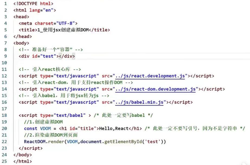Open the ../js/react-dom.development.js link
Screen dimensions: 250x165
click(155, 89)
